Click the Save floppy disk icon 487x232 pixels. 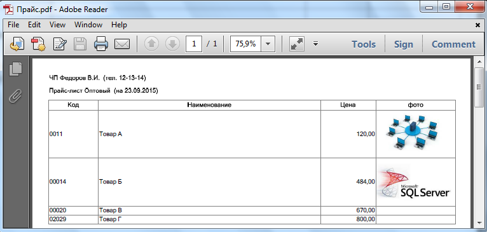coord(80,44)
